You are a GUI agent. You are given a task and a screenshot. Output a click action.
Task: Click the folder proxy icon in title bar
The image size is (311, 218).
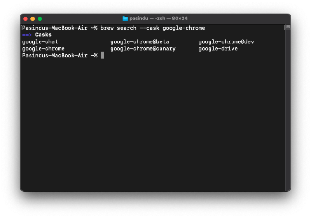[125, 19]
